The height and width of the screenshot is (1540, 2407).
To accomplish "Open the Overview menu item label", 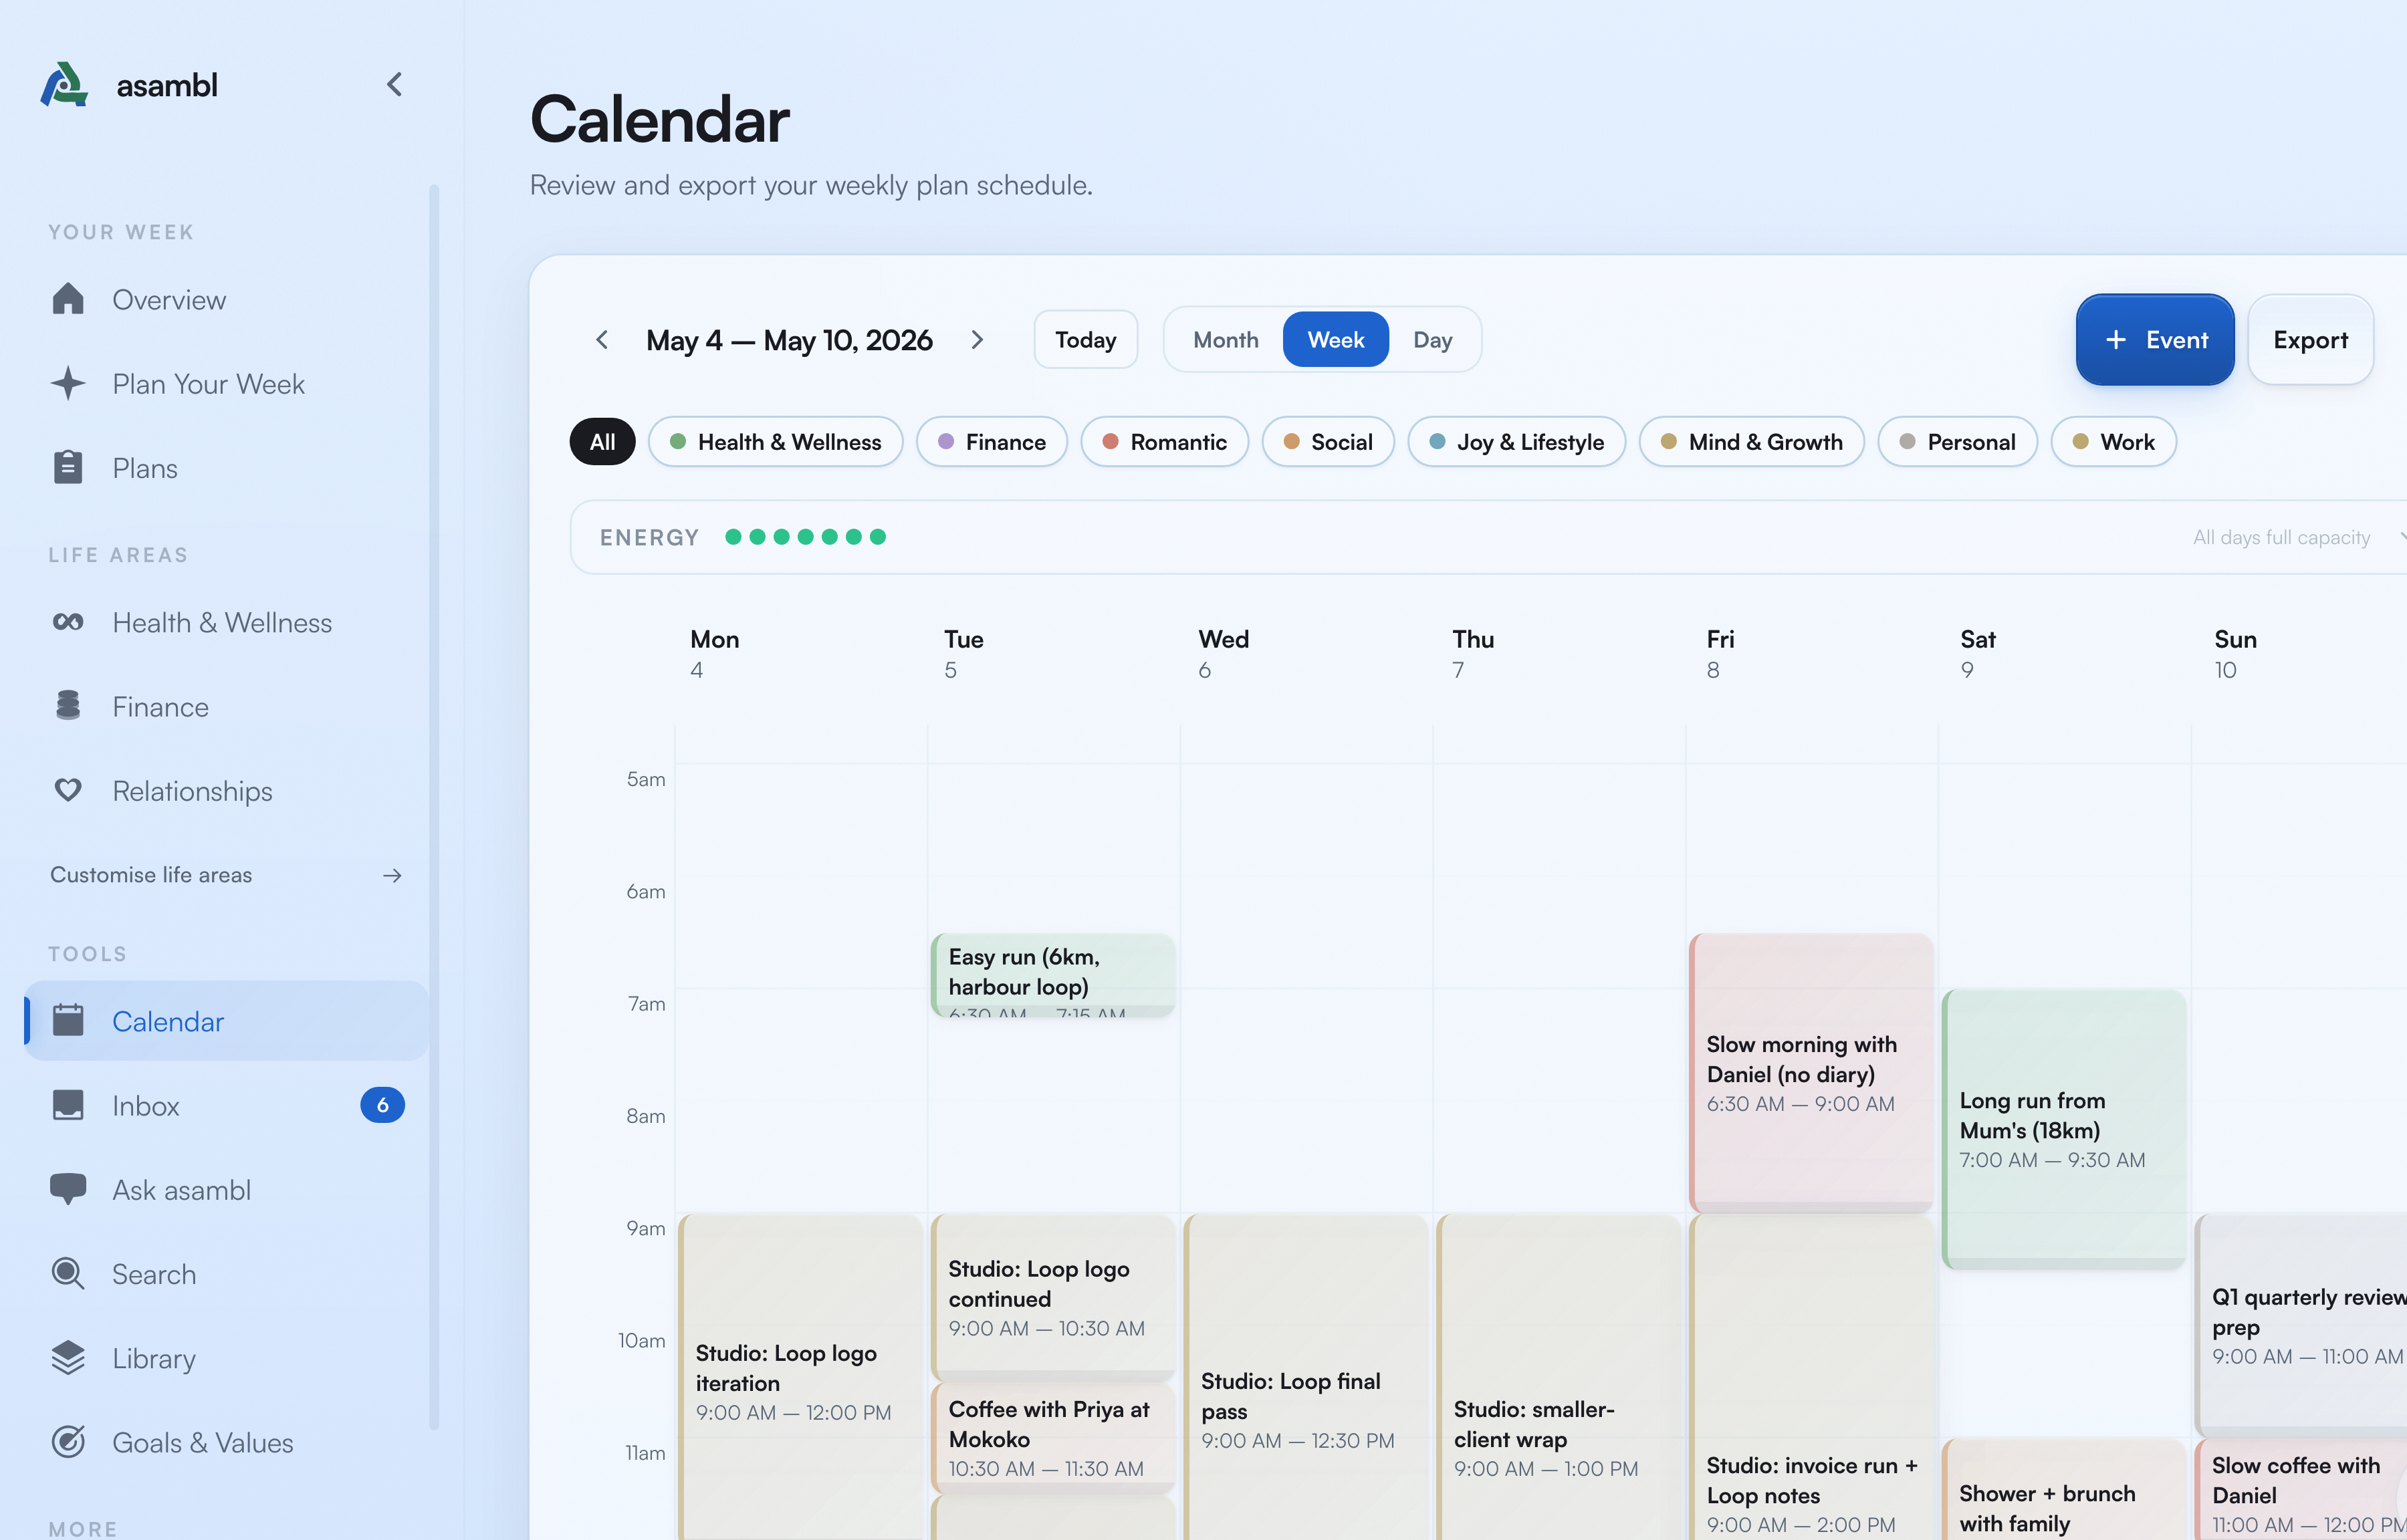I will pos(169,299).
